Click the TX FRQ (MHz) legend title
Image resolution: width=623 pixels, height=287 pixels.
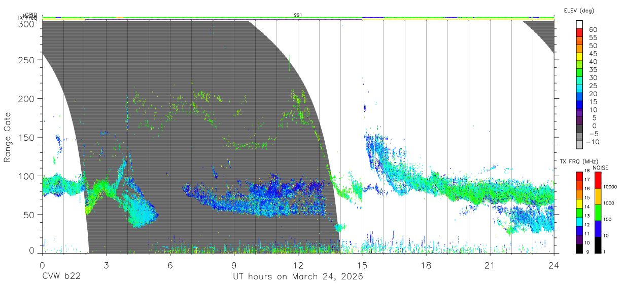coord(578,161)
